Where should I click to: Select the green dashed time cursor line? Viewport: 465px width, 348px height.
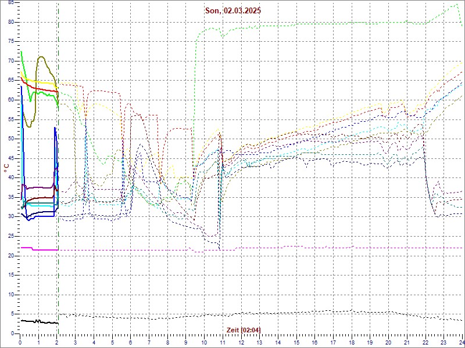pyautogui.click(x=59, y=168)
